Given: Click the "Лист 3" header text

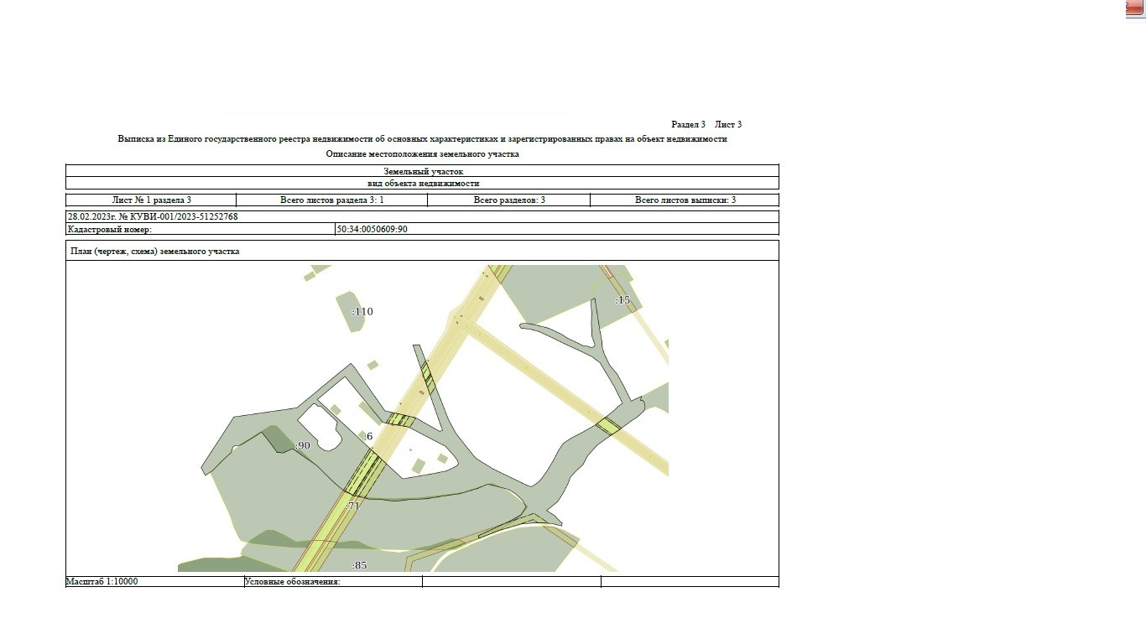Looking at the screenshot, I should tap(728, 124).
